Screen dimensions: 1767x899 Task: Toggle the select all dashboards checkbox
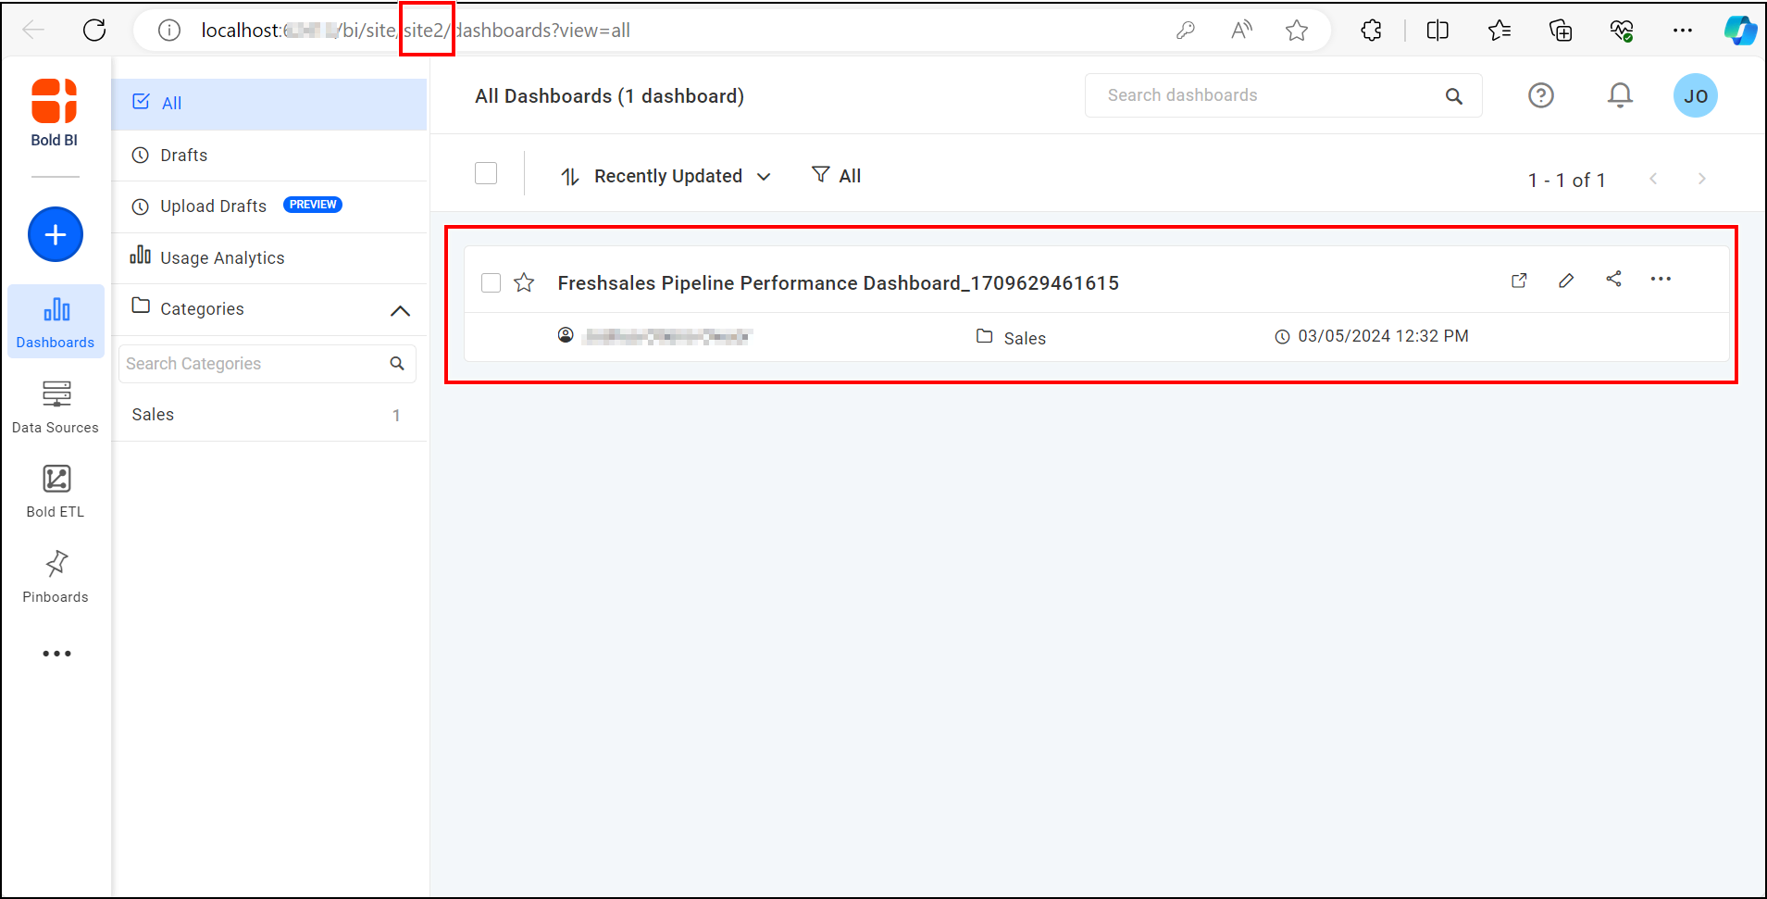486,174
